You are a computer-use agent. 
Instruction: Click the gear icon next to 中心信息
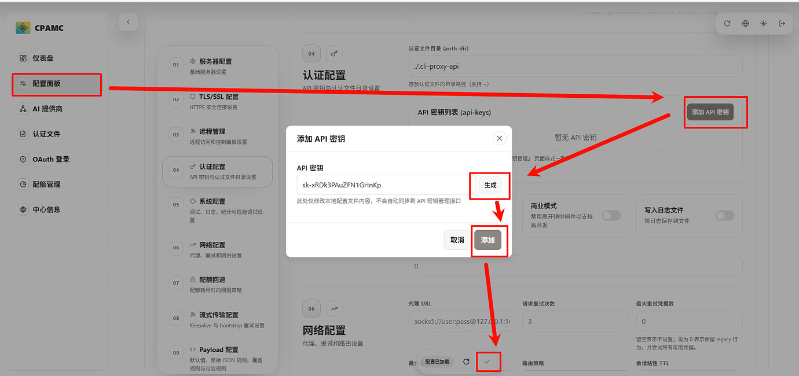click(23, 209)
